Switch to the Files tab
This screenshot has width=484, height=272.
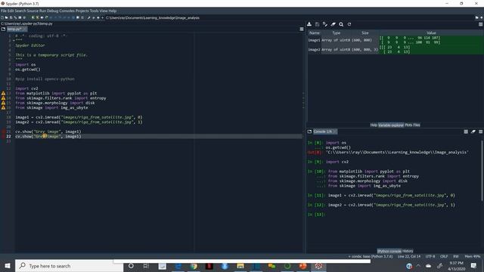pyautogui.click(x=417, y=125)
